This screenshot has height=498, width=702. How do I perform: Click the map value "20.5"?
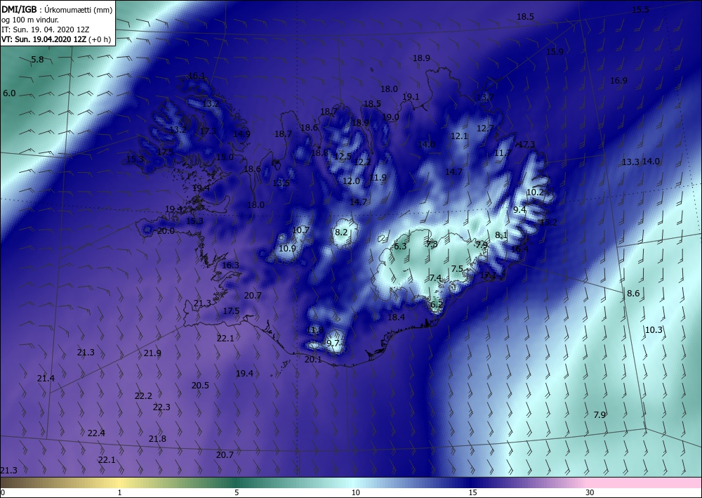[200, 385]
